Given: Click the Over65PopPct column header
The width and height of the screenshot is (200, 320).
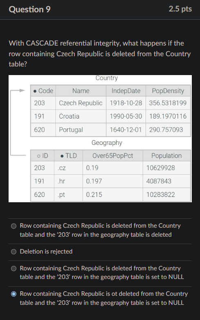Looking at the screenshot, I should point(113,156).
